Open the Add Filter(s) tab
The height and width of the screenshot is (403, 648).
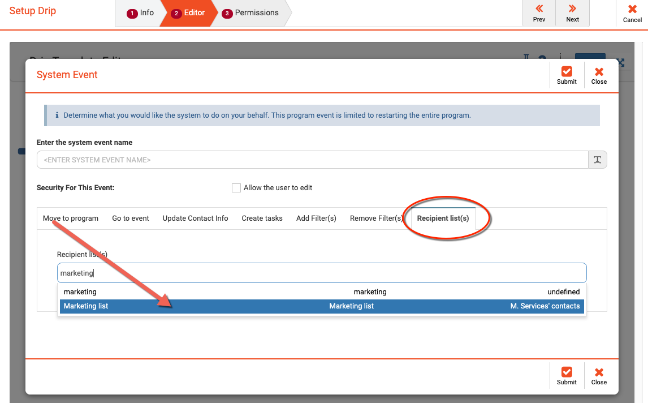click(x=316, y=218)
